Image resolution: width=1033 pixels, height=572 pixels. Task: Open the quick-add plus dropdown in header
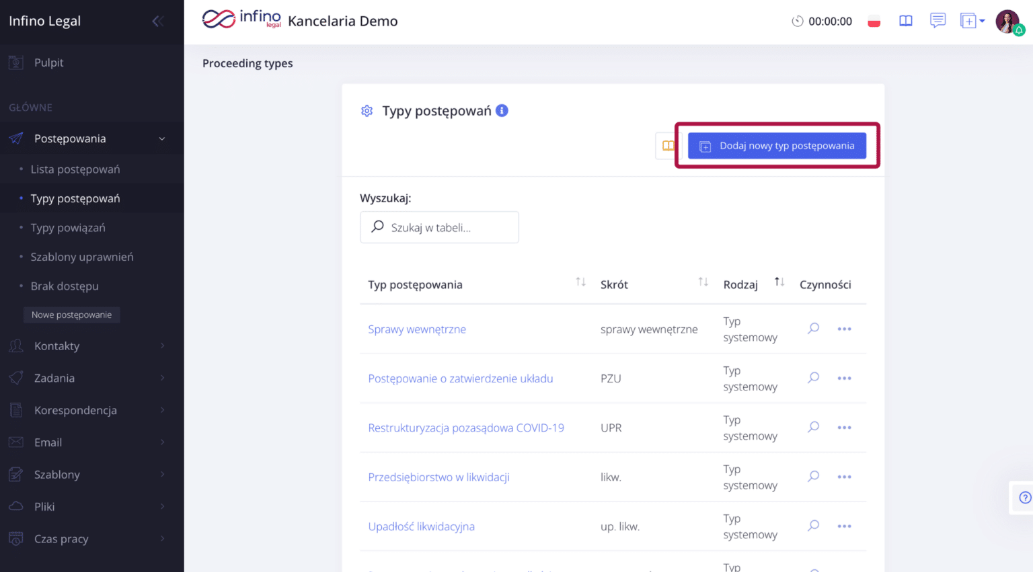[x=972, y=21]
